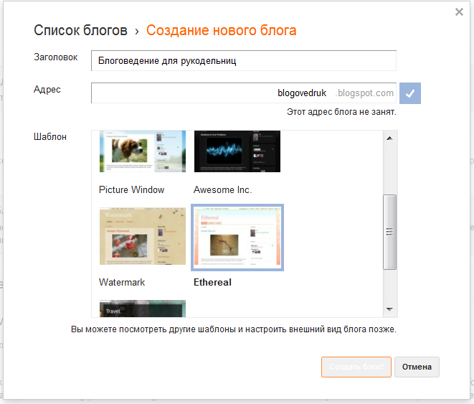Click the .blogspot.com domain suffix text
Screen dimensions: 474x404
click(364, 93)
